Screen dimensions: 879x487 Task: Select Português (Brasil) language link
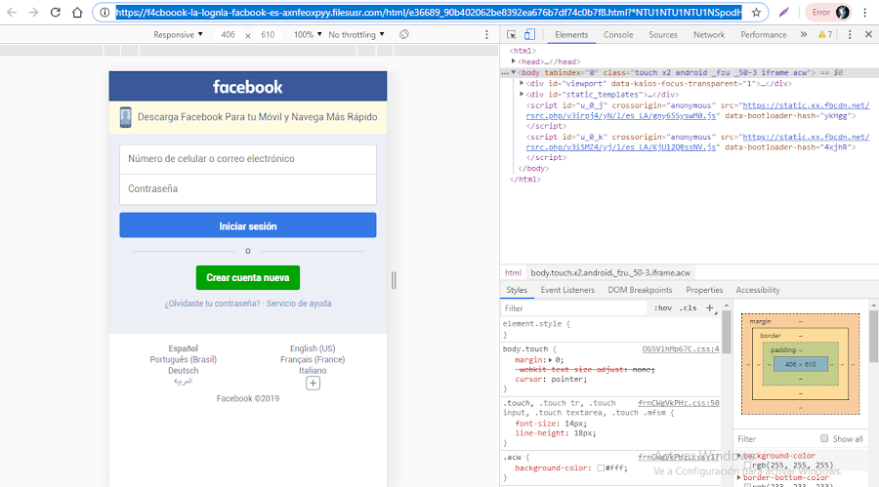click(x=184, y=359)
